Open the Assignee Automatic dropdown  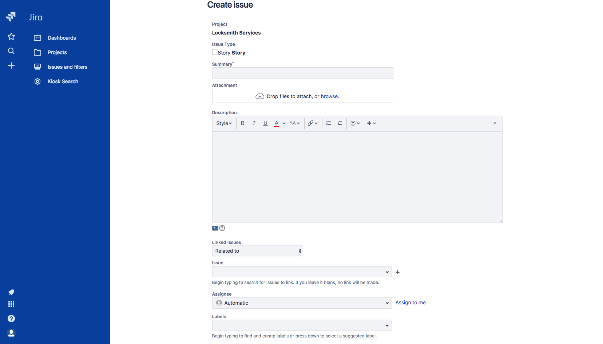tap(302, 303)
